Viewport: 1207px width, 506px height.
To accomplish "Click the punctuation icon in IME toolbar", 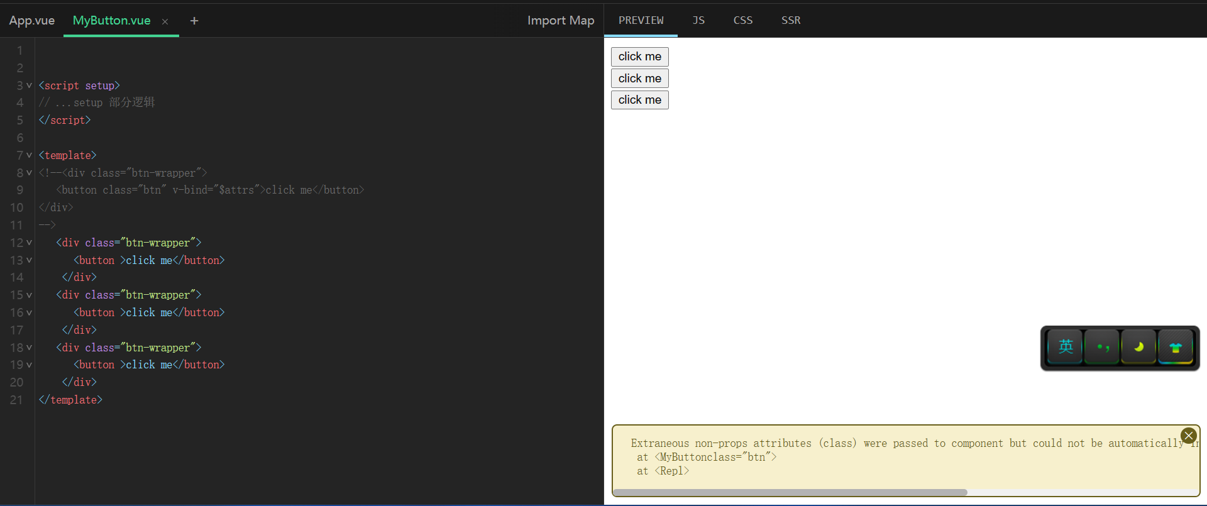I will coord(1103,347).
